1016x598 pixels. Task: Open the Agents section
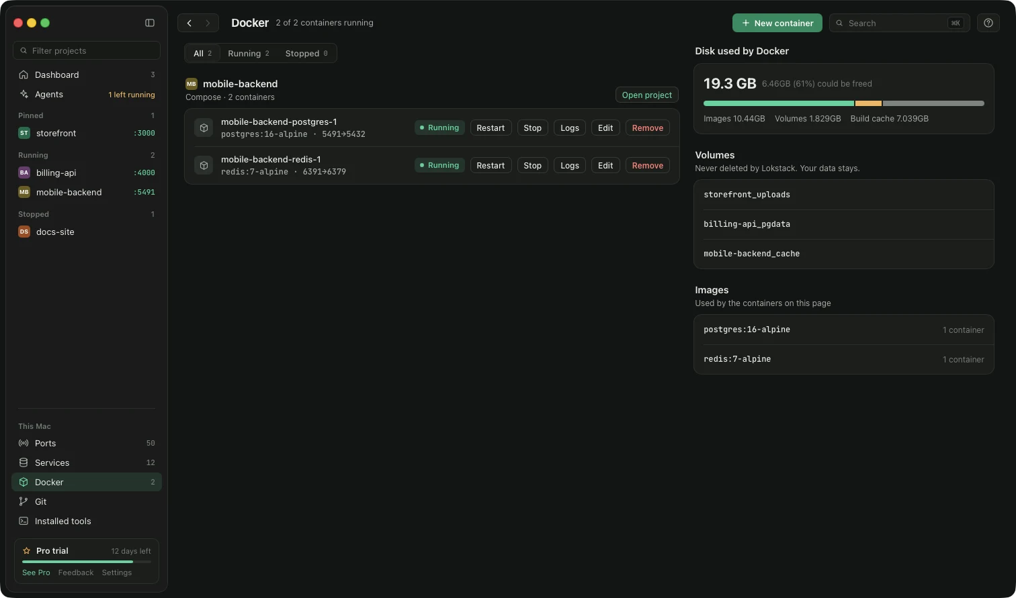tap(87, 94)
